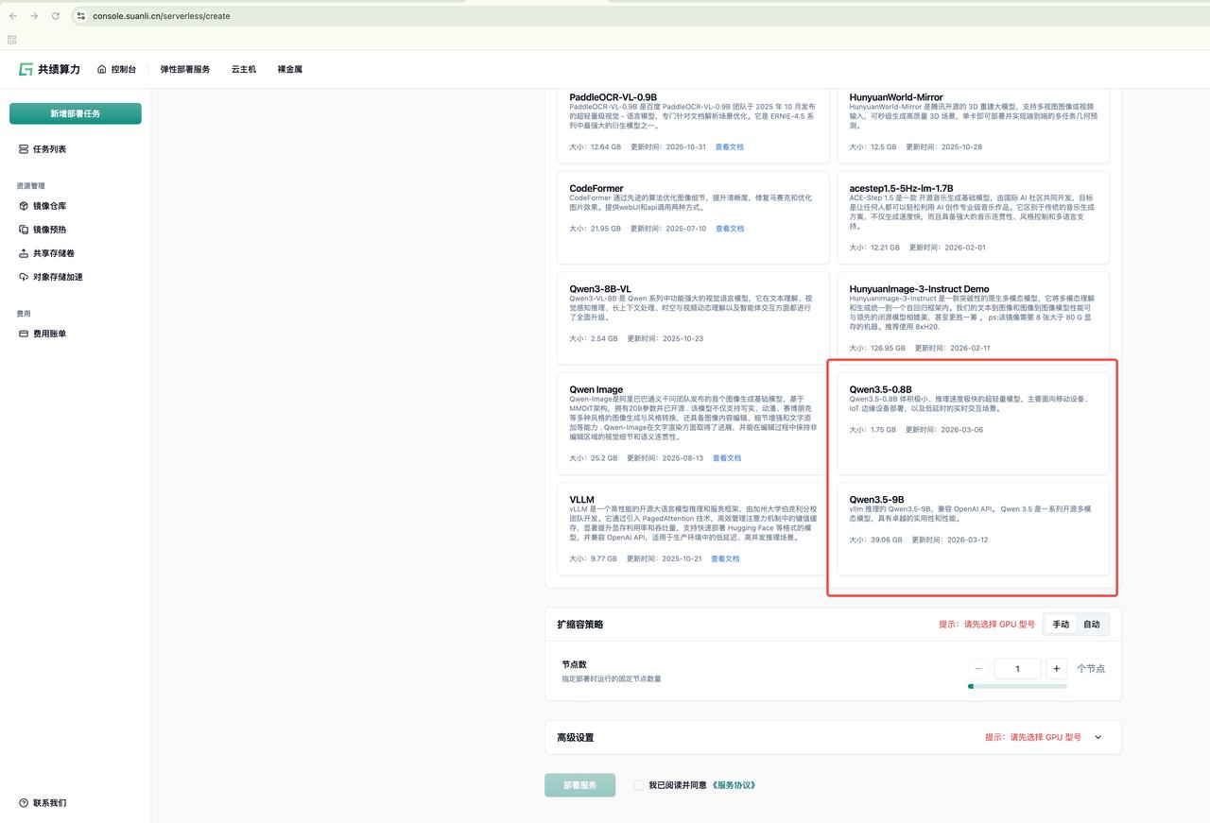Click red hint 提示：请先选择 GPU 型号 in 扩缩容策略
The image size is (1210, 823).
pos(987,625)
